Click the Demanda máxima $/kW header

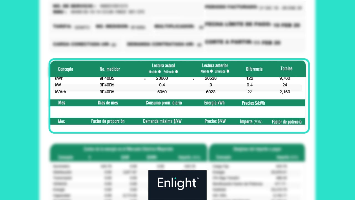162,121
